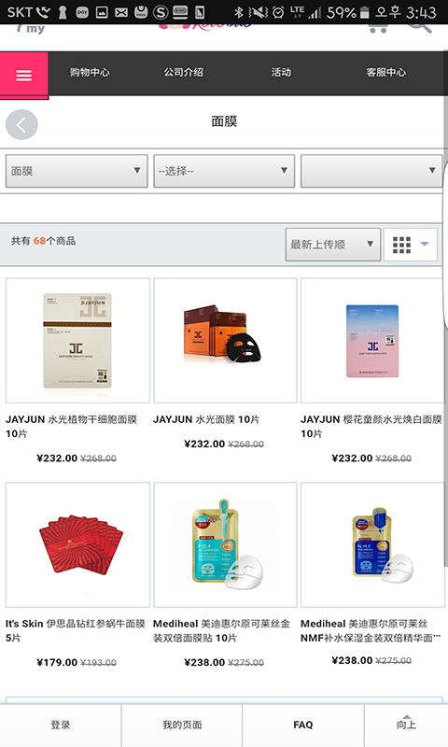The height and width of the screenshot is (747, 448).
Task: Expand the 面膜 category dropdown
Action: pos(77,171)
